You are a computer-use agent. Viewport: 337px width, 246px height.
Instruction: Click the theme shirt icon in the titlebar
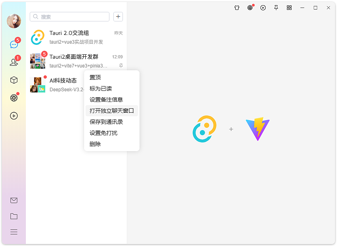(x=237, y=8)
